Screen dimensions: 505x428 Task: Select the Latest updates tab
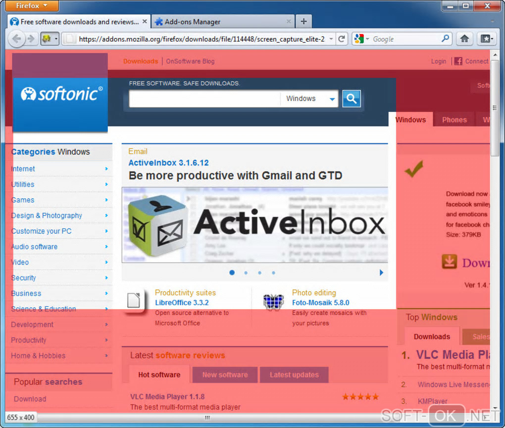[294, 374]
